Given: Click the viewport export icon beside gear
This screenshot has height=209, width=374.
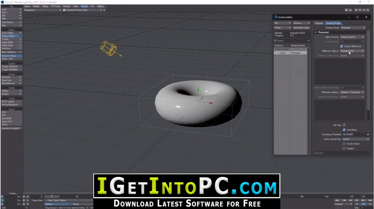Looking at the screenshot, I should (x=350, y=10).
